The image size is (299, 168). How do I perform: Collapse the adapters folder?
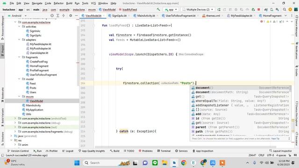click(x=19, y=40)
